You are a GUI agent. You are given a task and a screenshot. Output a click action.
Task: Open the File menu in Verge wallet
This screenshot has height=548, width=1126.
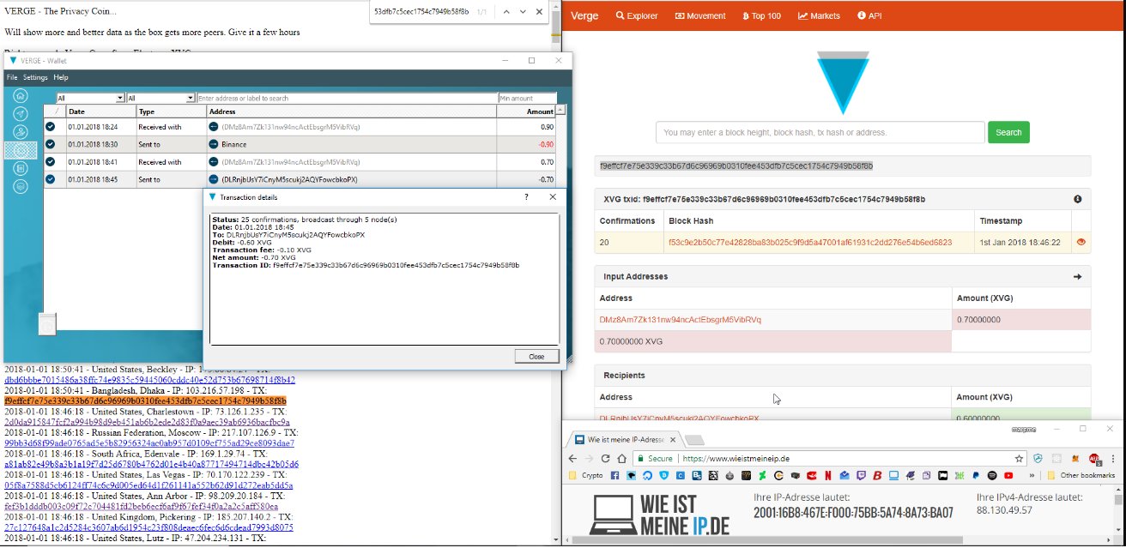point(12,77)
